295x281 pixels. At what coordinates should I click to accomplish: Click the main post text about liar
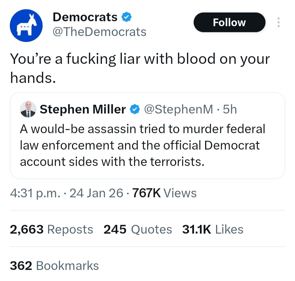point(139,68)
